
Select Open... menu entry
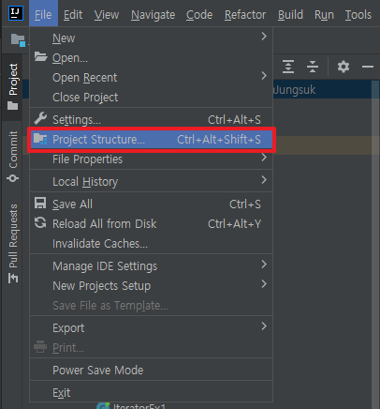coord(152,57)
